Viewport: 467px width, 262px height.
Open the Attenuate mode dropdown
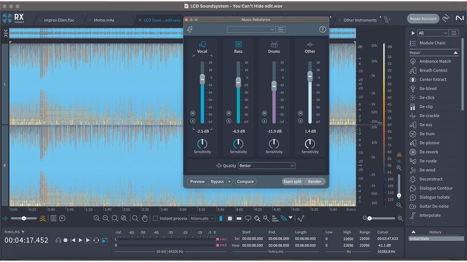pos(202,218)
